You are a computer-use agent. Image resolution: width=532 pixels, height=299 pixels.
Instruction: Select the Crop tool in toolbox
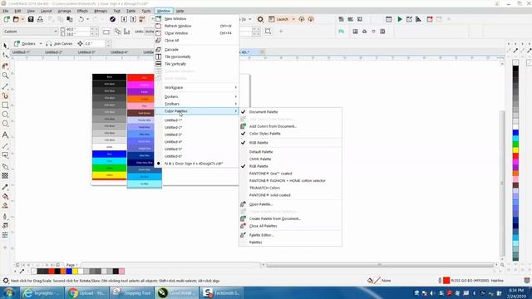click(5, 66)
